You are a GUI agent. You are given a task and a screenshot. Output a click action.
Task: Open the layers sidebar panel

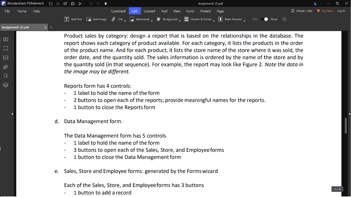(x=5, y=85)
